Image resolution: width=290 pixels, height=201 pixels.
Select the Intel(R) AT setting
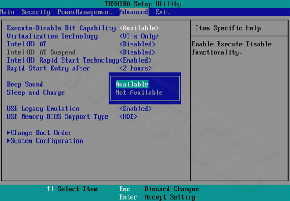pos(26,44)
